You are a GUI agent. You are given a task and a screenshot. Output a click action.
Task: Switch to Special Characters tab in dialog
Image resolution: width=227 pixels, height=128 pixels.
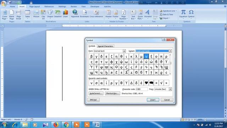click(105, 46)
